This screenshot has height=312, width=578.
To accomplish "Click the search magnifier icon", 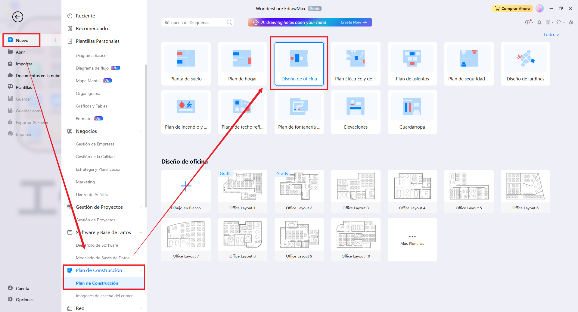I will point(229,23).
